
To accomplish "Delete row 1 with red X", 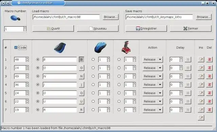I will 210,59.
